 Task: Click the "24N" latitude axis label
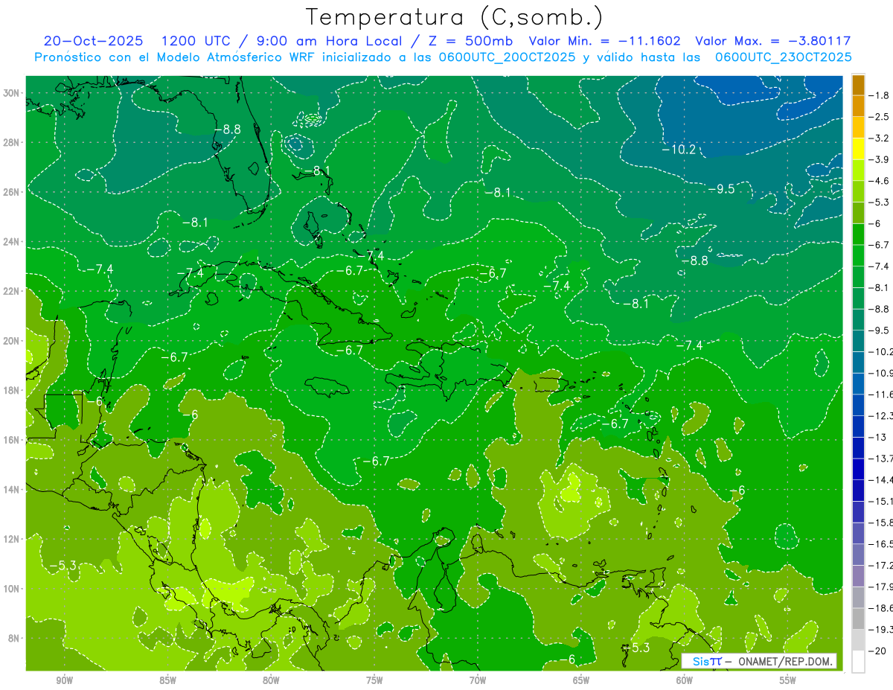coord(13,242)
